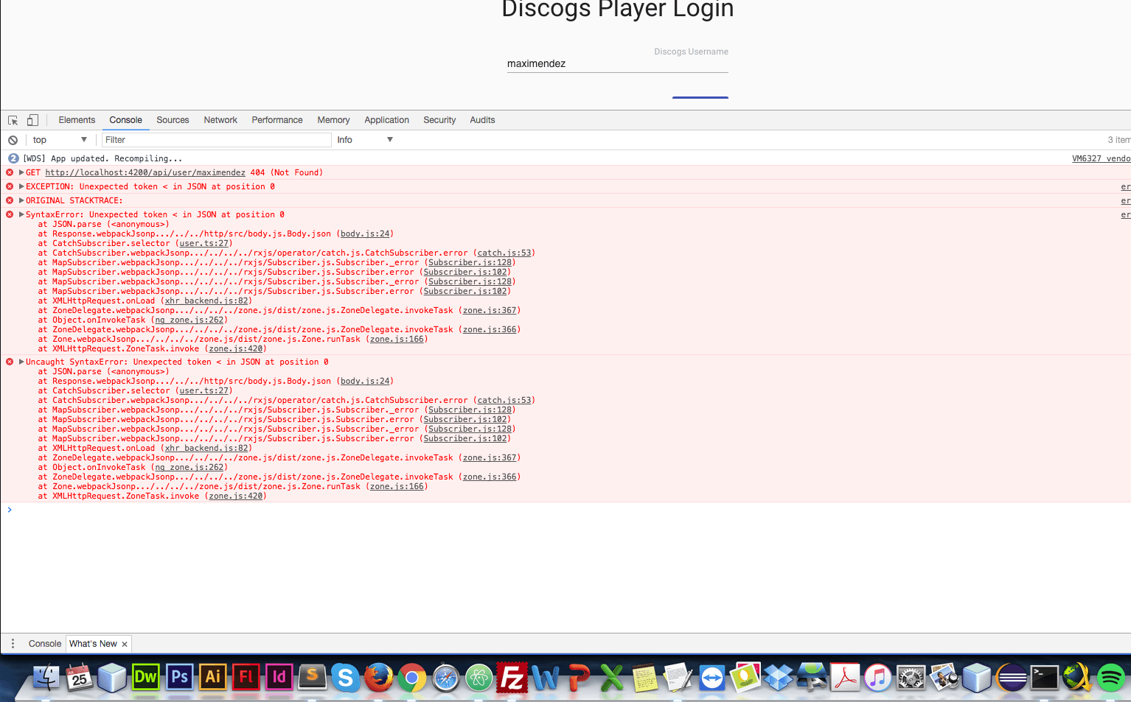Open the VM6327 vendor source link
The height and width of the screenshot is (702, 1131).
click(1101, 158)
